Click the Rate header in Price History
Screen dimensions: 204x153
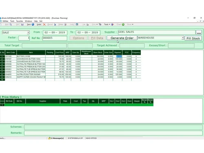pos(65,101)
